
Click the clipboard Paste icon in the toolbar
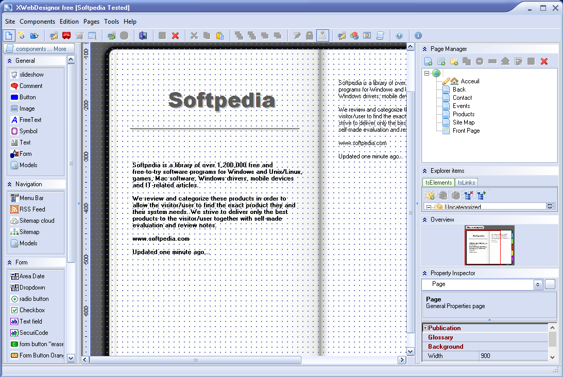click(x=220, y=35)
